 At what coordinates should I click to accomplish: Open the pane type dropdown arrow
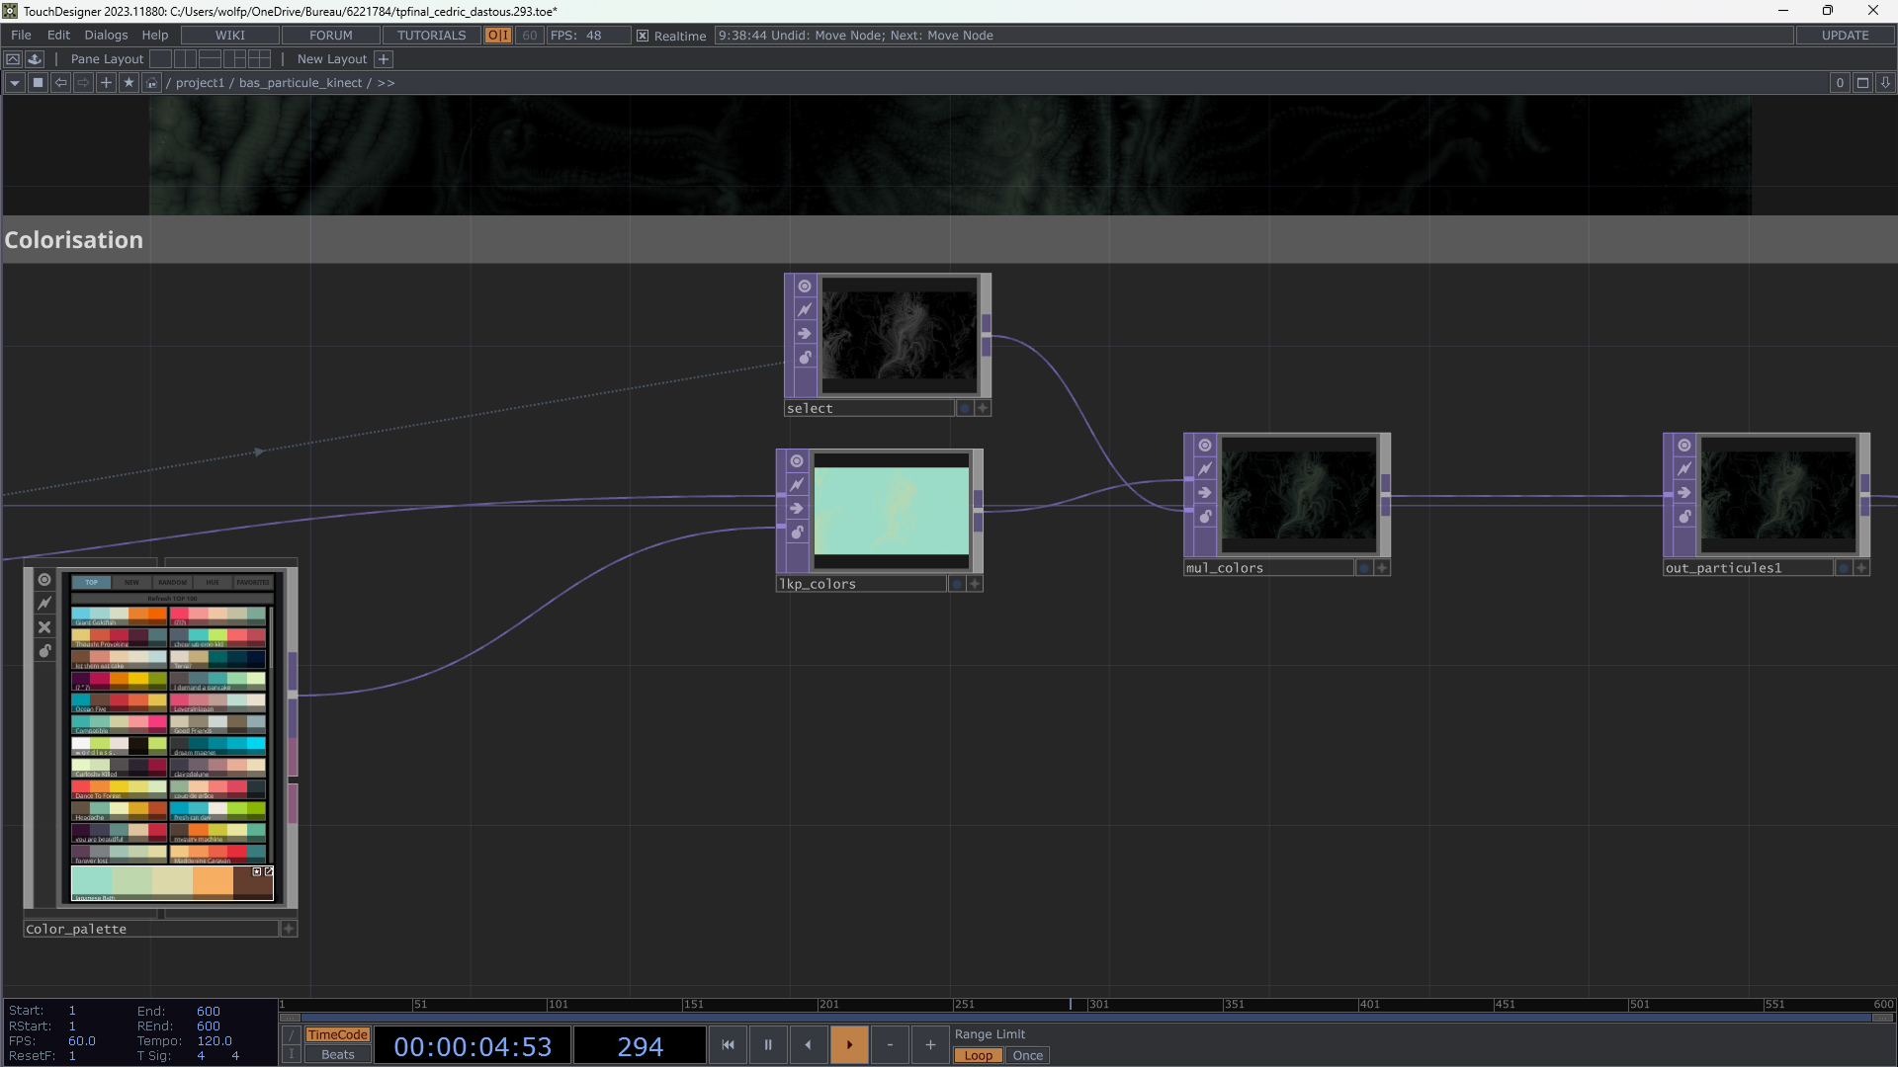[x=15, y=83]
